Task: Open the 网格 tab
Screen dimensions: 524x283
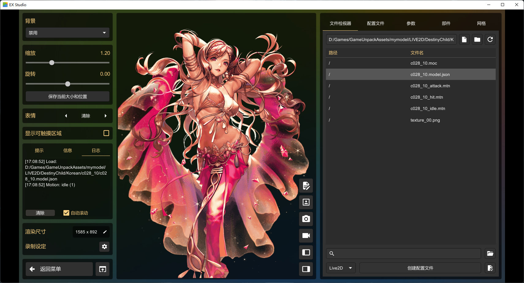Action: (481, 23)
